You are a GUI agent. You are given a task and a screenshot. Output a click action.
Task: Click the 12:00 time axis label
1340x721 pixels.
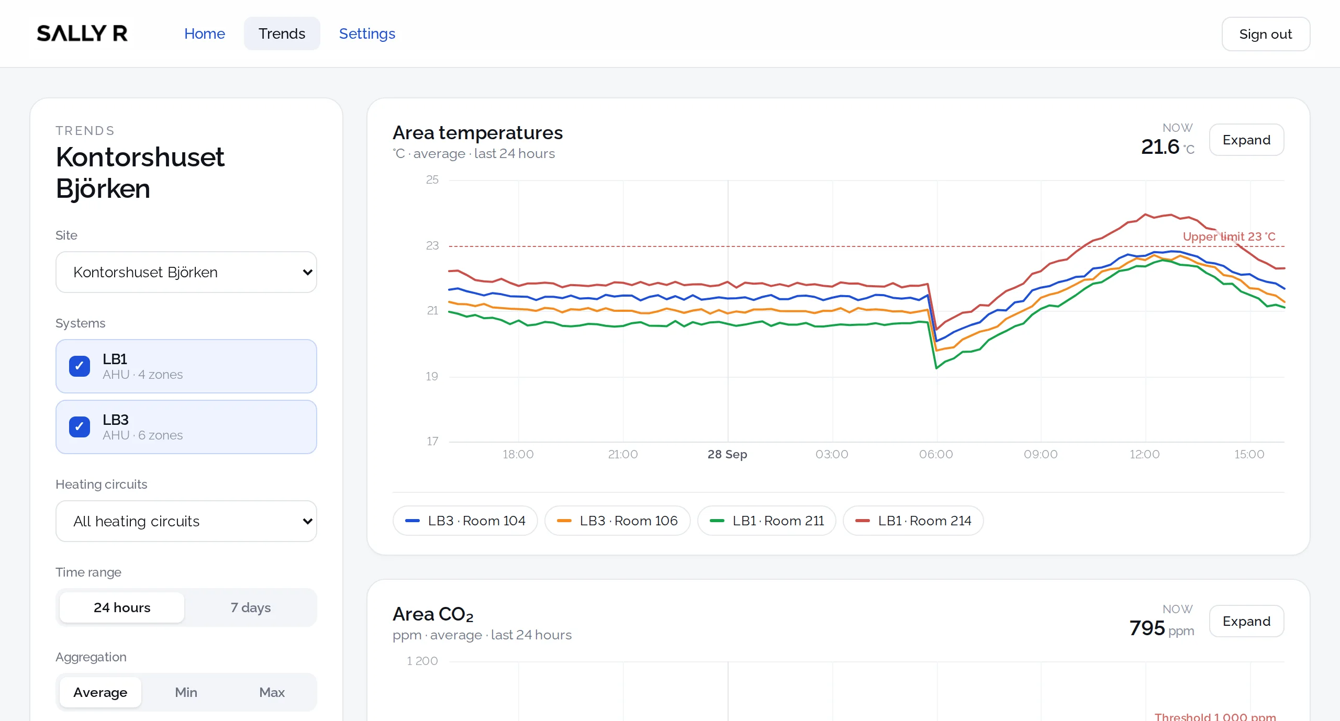pyautogui.click(x=1145, y=454)
